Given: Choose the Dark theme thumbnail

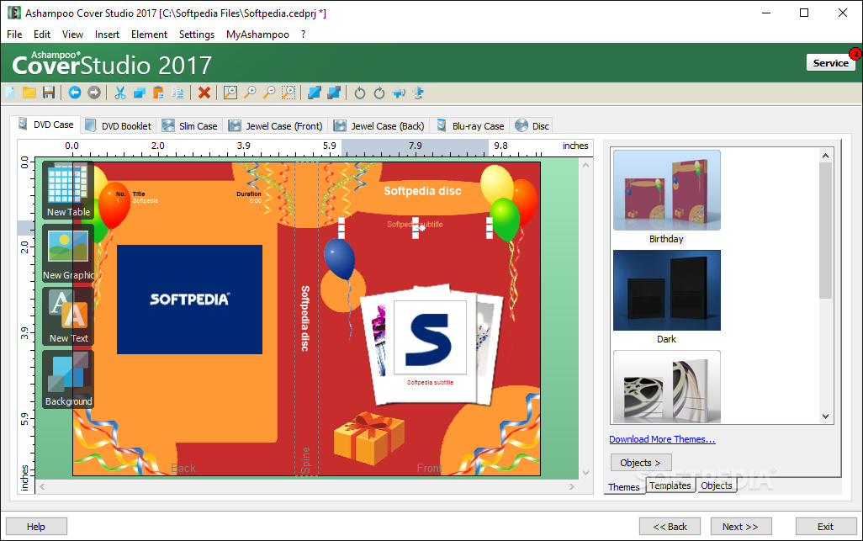Looking at the screenshot, I should click(666, 290).
